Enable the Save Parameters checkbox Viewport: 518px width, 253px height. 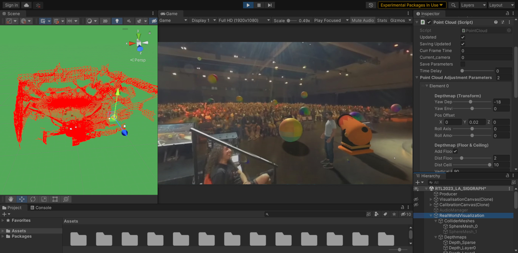(x=463, y=64)
